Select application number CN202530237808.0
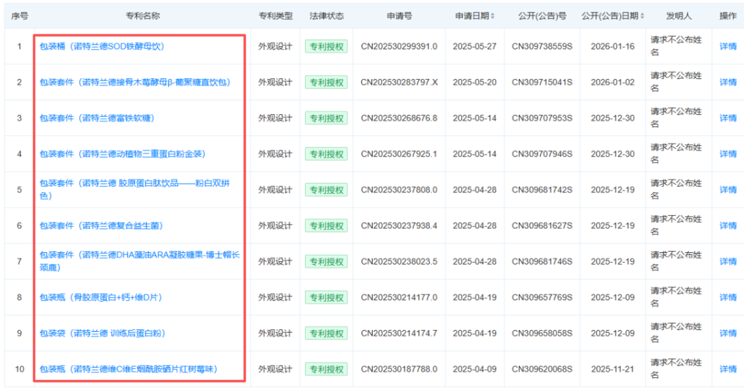This screenshot has width=744, height=389. [x=399, y=190]
